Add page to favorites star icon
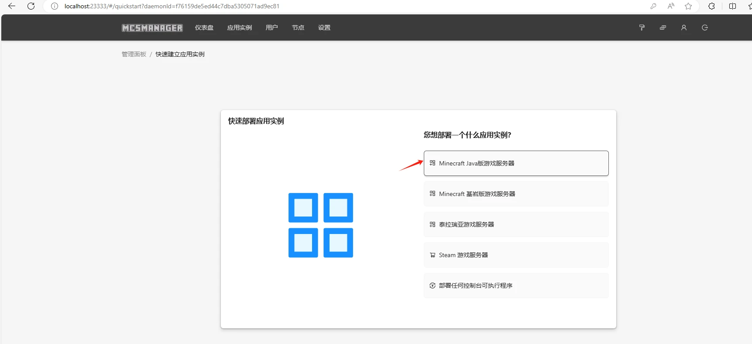The height and width of the screenshot is (344, 752). pyautogui.click(x=688, y=6)
